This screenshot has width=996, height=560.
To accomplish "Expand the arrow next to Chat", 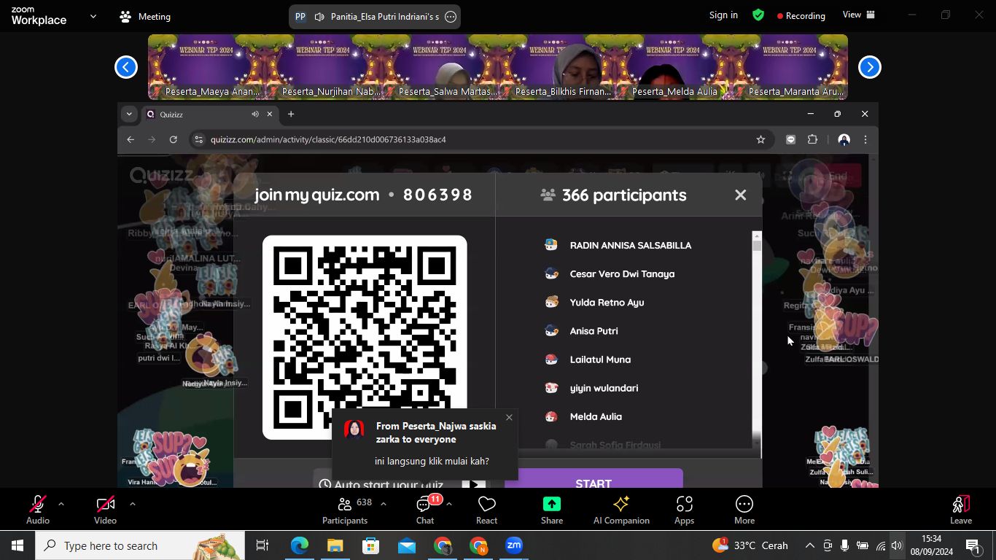I will coord(449,503).
